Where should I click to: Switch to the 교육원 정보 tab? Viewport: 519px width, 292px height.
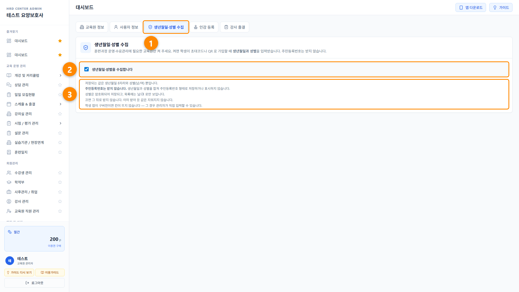tap(92, 27)
